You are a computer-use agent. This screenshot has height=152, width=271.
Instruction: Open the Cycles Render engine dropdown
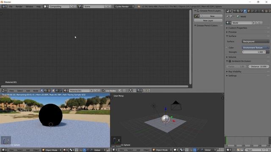124,6
